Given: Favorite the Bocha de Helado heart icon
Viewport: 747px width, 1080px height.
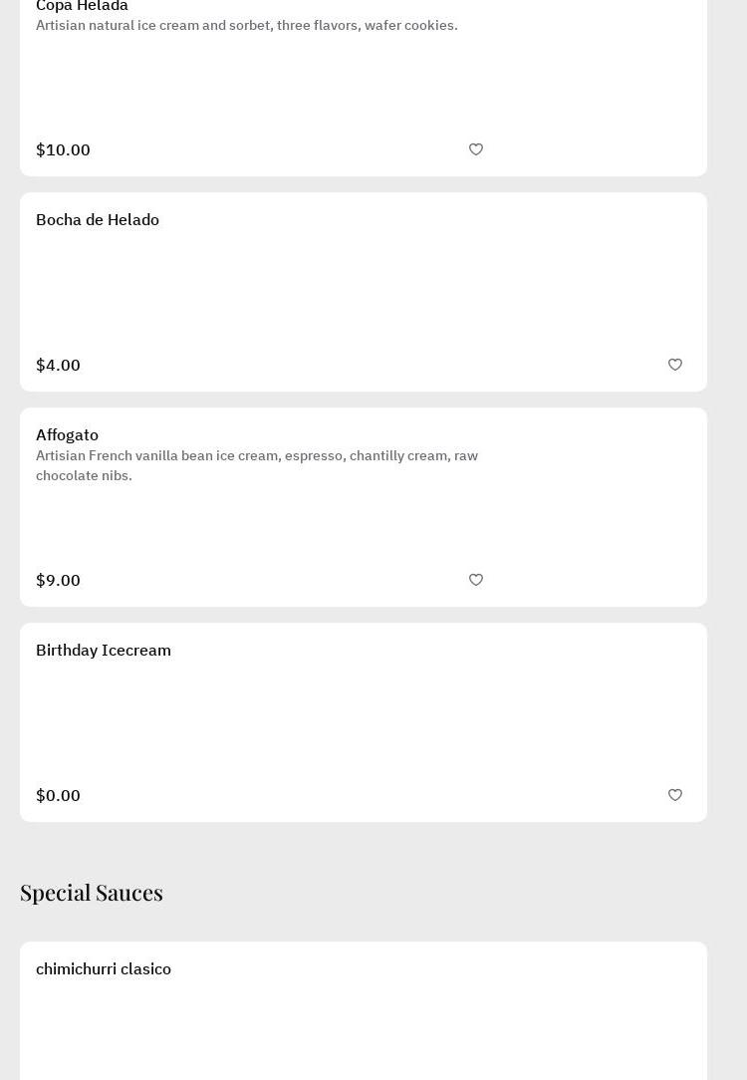Looking at the screenshot, I should tap(675, 365).
